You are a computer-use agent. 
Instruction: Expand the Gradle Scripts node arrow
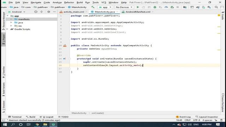click(7, 29)
